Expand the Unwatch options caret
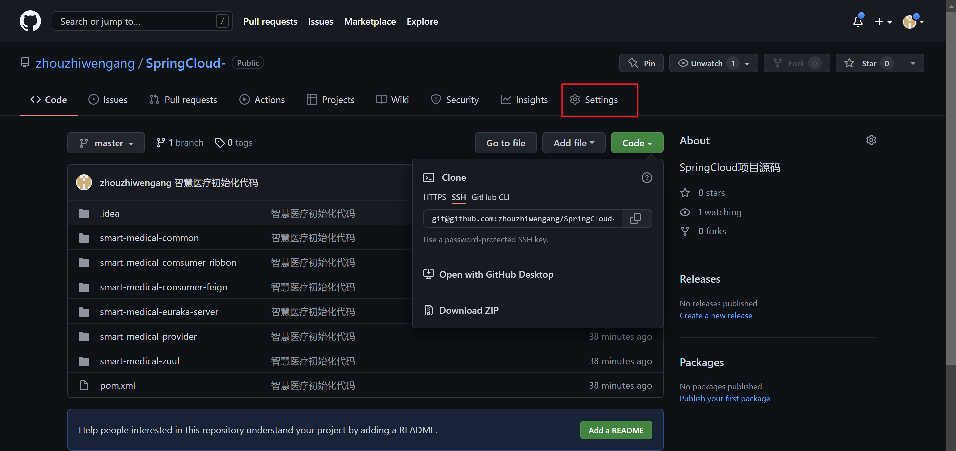956x451 pixels. click(747, 64)
